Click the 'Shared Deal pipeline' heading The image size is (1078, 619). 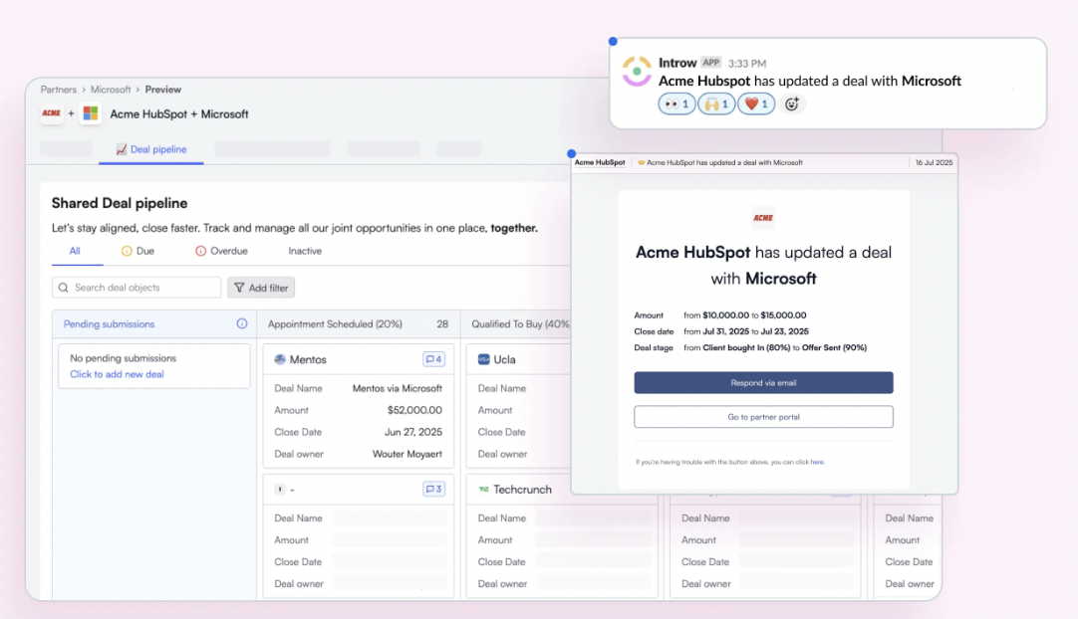pos(120,203)
